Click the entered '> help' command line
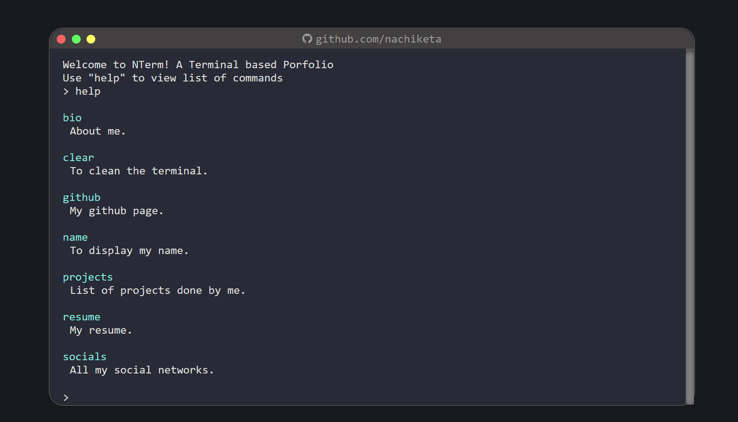The height and width of the screenshot is (422, 738). (x=82, y=91)
